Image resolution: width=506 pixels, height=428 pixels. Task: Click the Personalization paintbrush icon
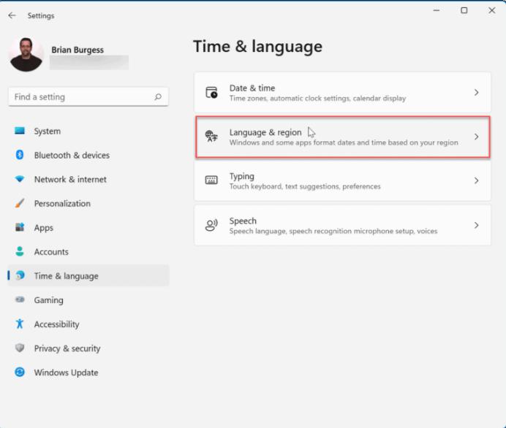pos(20,203)
